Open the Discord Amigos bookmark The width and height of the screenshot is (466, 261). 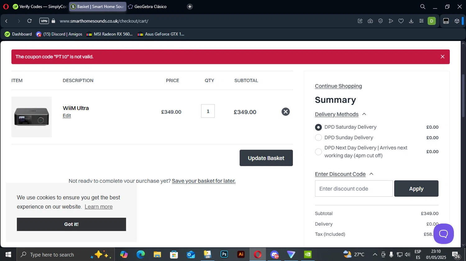point(59,34)
